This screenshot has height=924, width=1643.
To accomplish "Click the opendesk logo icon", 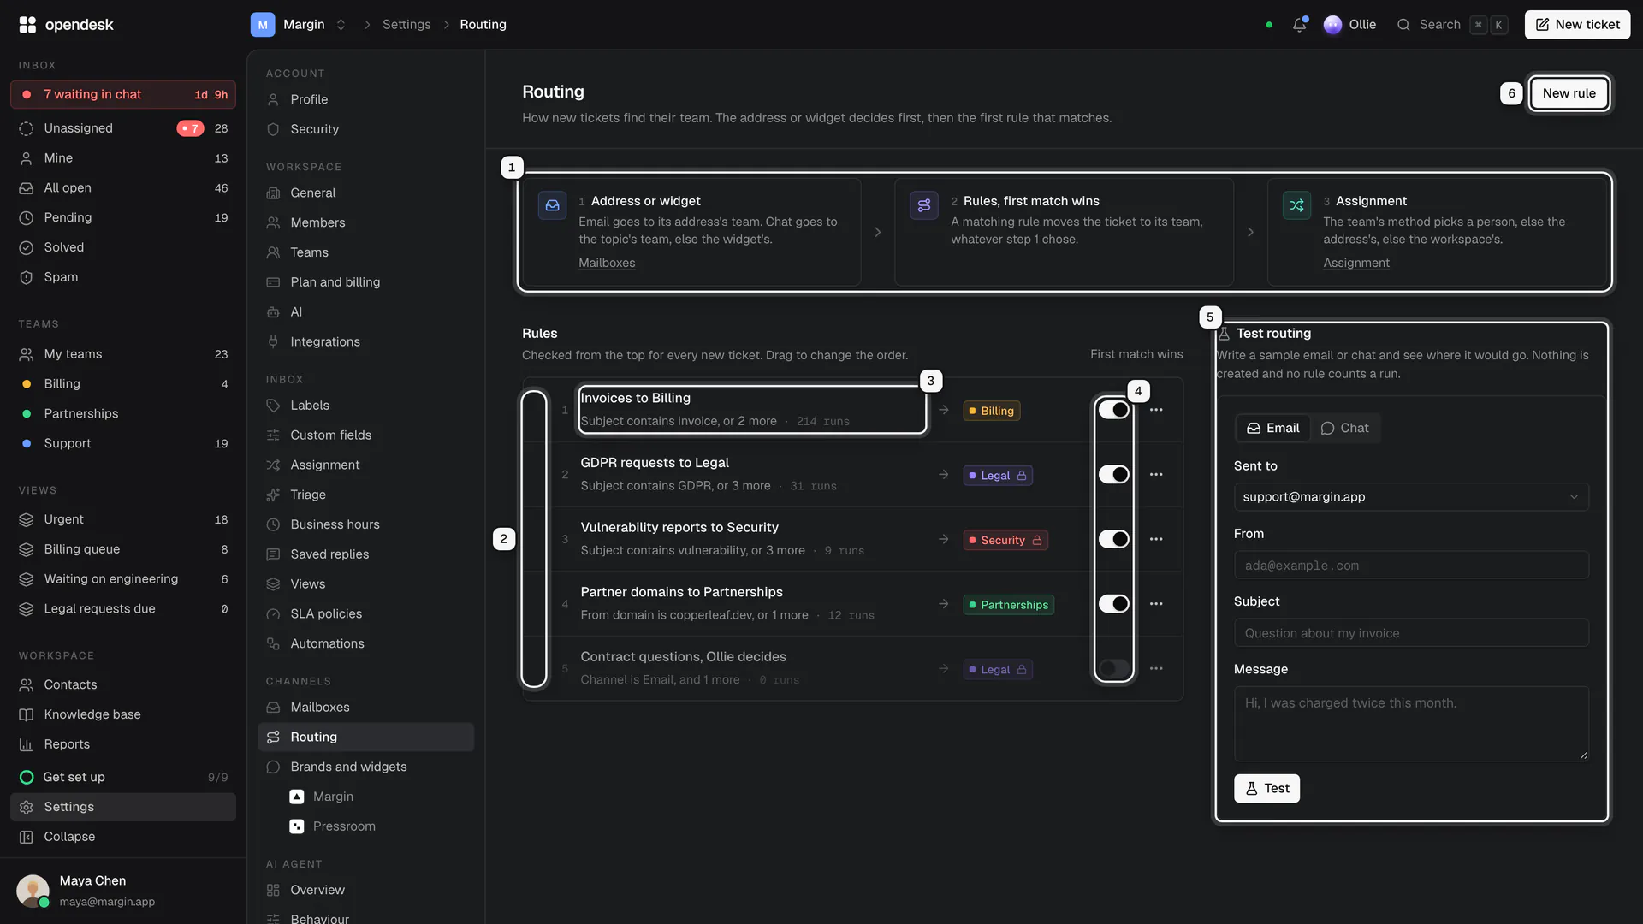I will click(27, 25).
